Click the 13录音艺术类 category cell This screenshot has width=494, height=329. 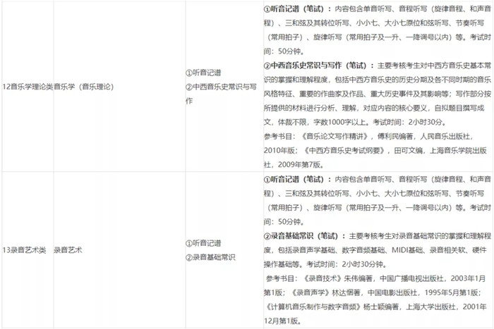pyautogui.click(x=25, y=249)
